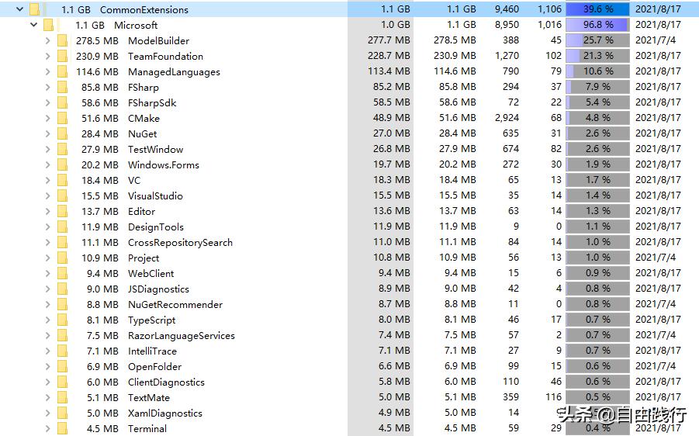The height and width of the screenshot is (436, 699).
Task: Click the TeamFoundation folder icon
Action: (x=62, y=56)
